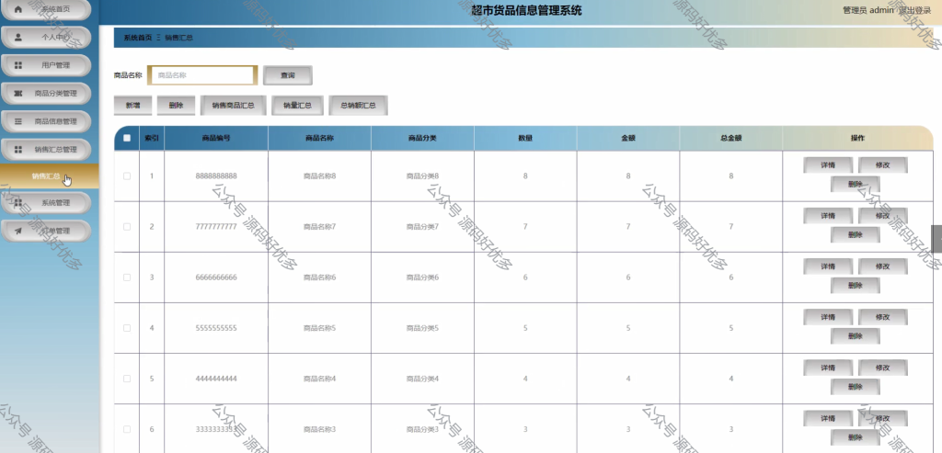Viewport: 942px width, 453px height.
Task: Focus the 商品名称 search field
Action: [202, 75]
